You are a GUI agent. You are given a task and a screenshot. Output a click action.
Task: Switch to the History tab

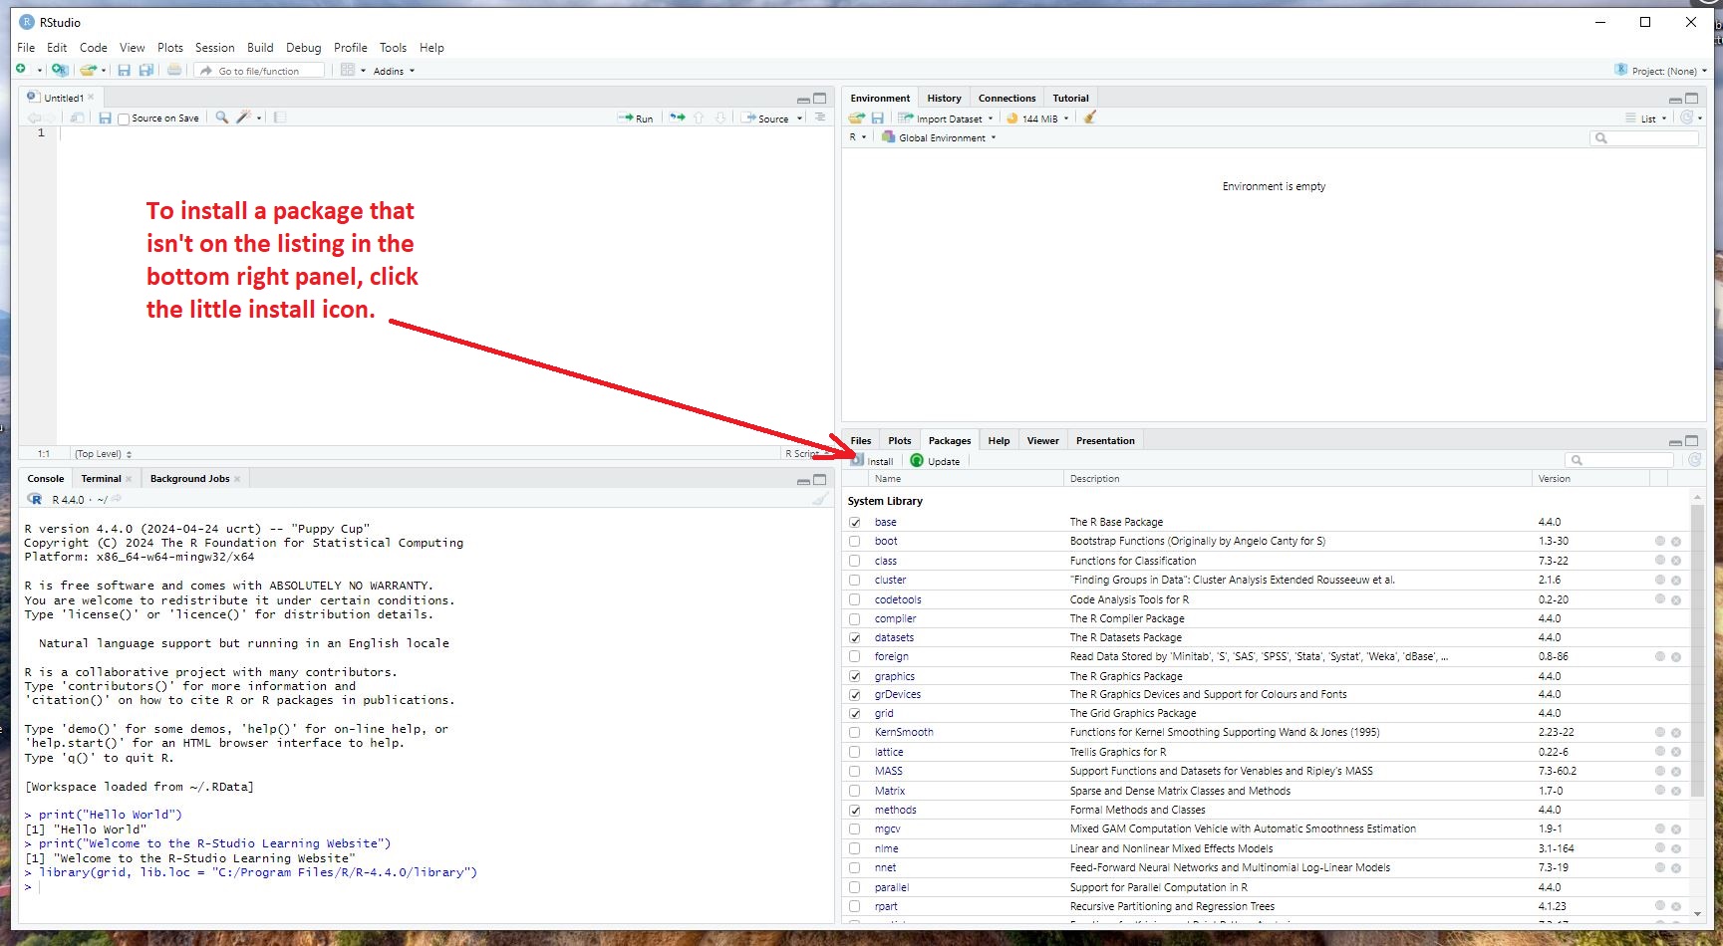[944, 99]
